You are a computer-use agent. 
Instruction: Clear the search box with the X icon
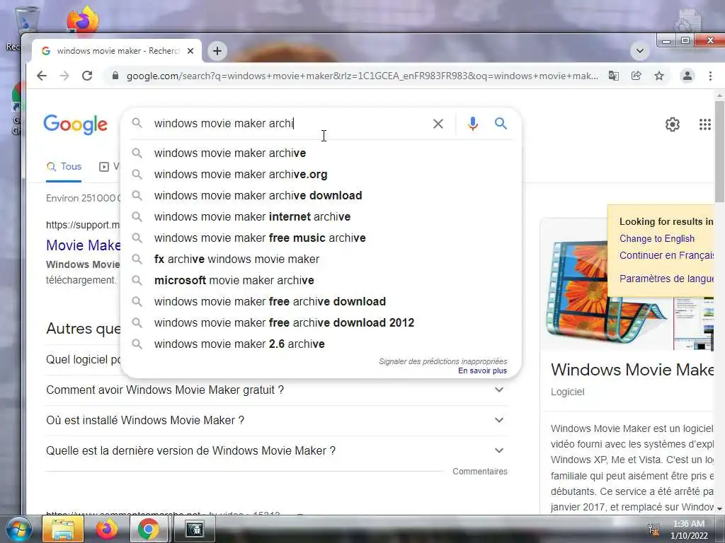click(438, 124)
